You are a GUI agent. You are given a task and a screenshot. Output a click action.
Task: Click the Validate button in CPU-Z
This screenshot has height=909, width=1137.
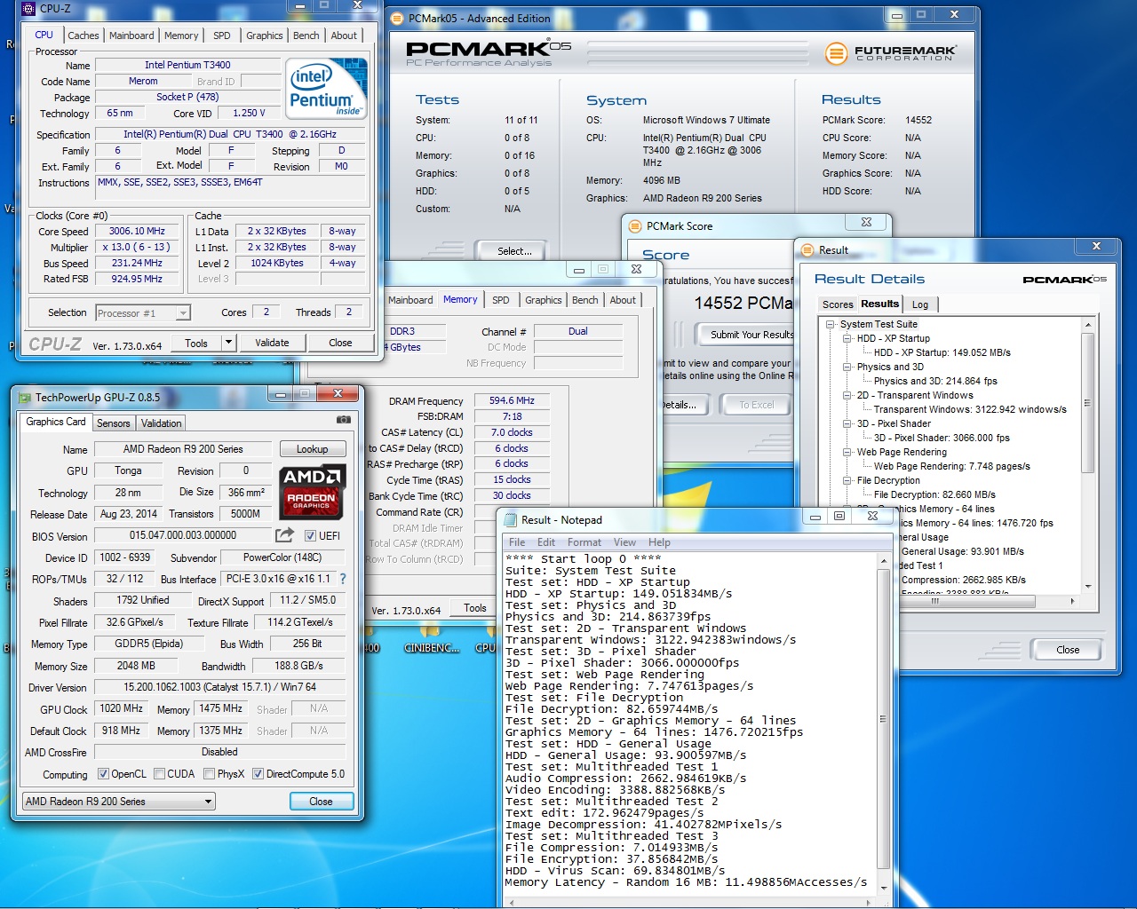pos(272,343)
